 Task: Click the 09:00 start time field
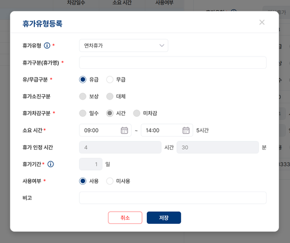106,130
